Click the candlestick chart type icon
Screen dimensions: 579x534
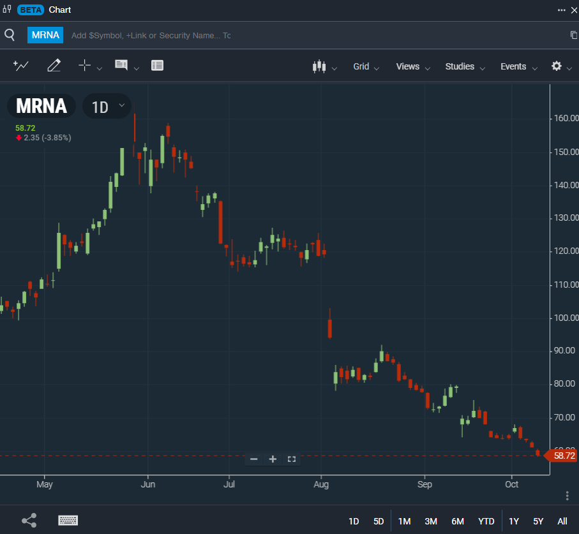[319, 66]
